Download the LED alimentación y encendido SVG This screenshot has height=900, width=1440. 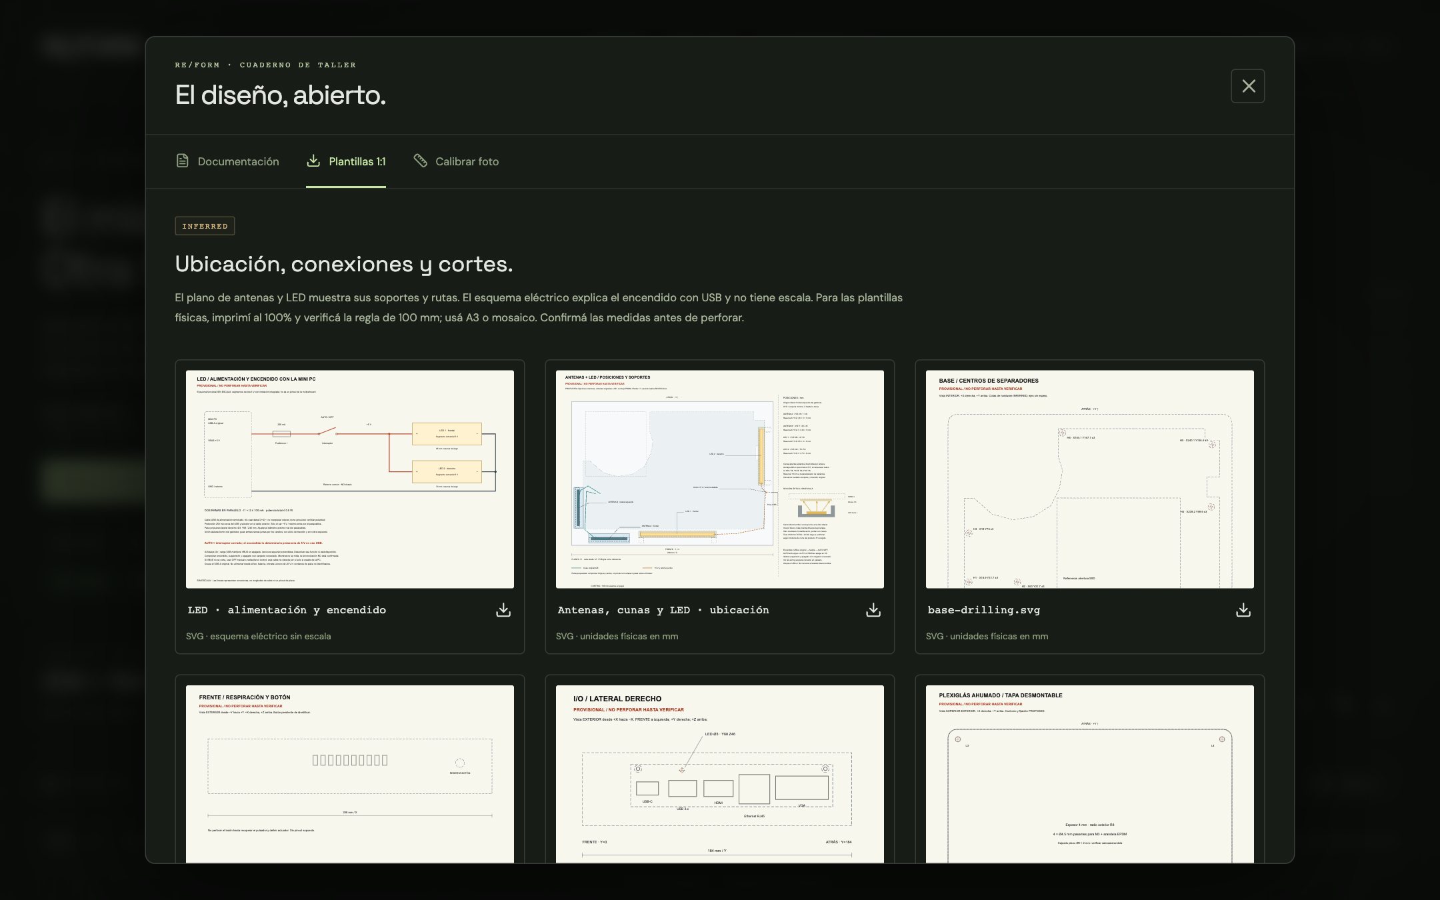(503, 610)
